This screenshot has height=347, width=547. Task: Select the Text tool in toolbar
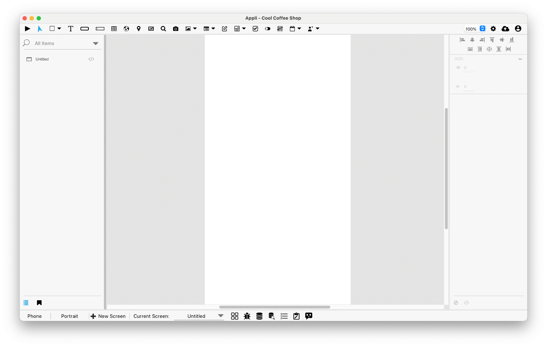point(70,29)
